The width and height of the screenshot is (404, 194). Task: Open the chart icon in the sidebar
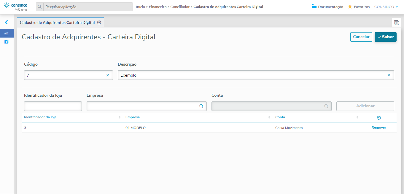[7, 33]
